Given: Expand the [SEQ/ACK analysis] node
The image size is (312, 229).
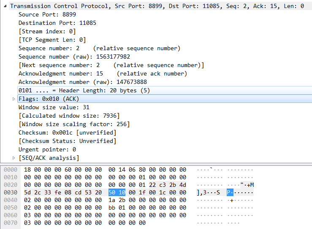Looking at the screenshot, I should pos(14,158).
